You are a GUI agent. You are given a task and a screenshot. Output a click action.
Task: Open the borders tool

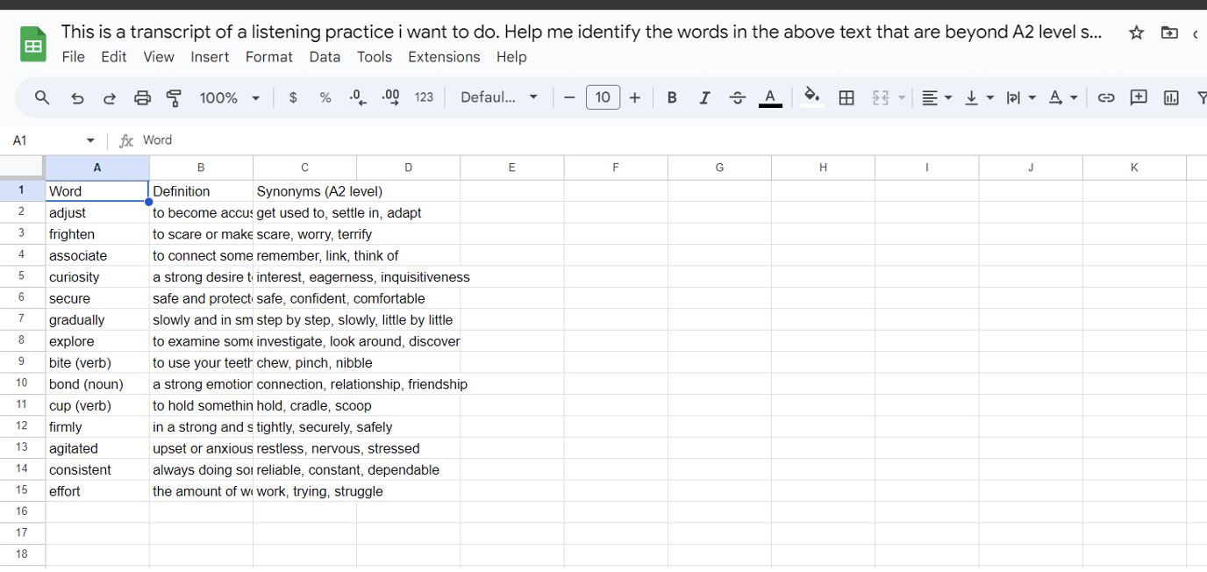click(846, 97)
